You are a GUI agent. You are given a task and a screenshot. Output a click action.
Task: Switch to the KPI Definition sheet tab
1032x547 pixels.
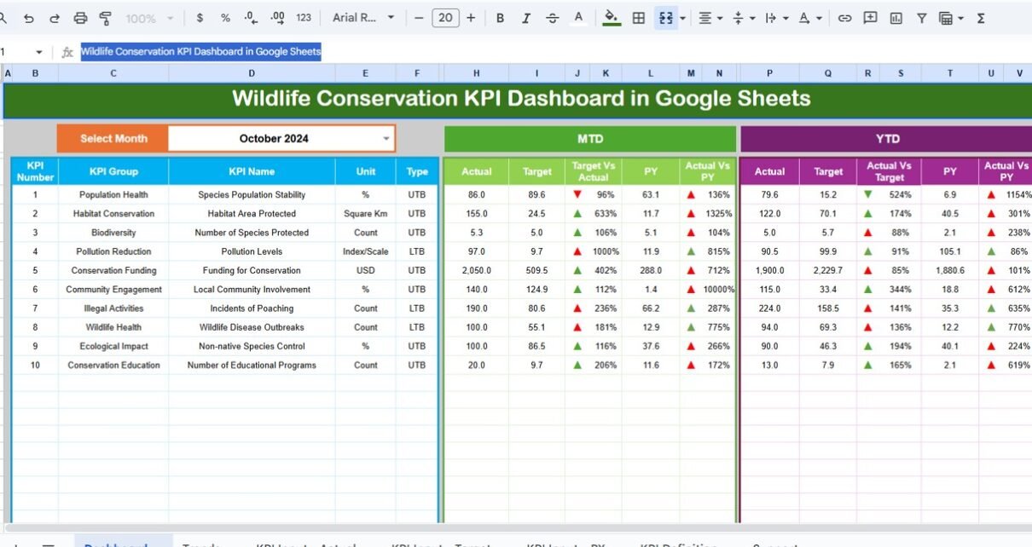[x=678, y=545]
